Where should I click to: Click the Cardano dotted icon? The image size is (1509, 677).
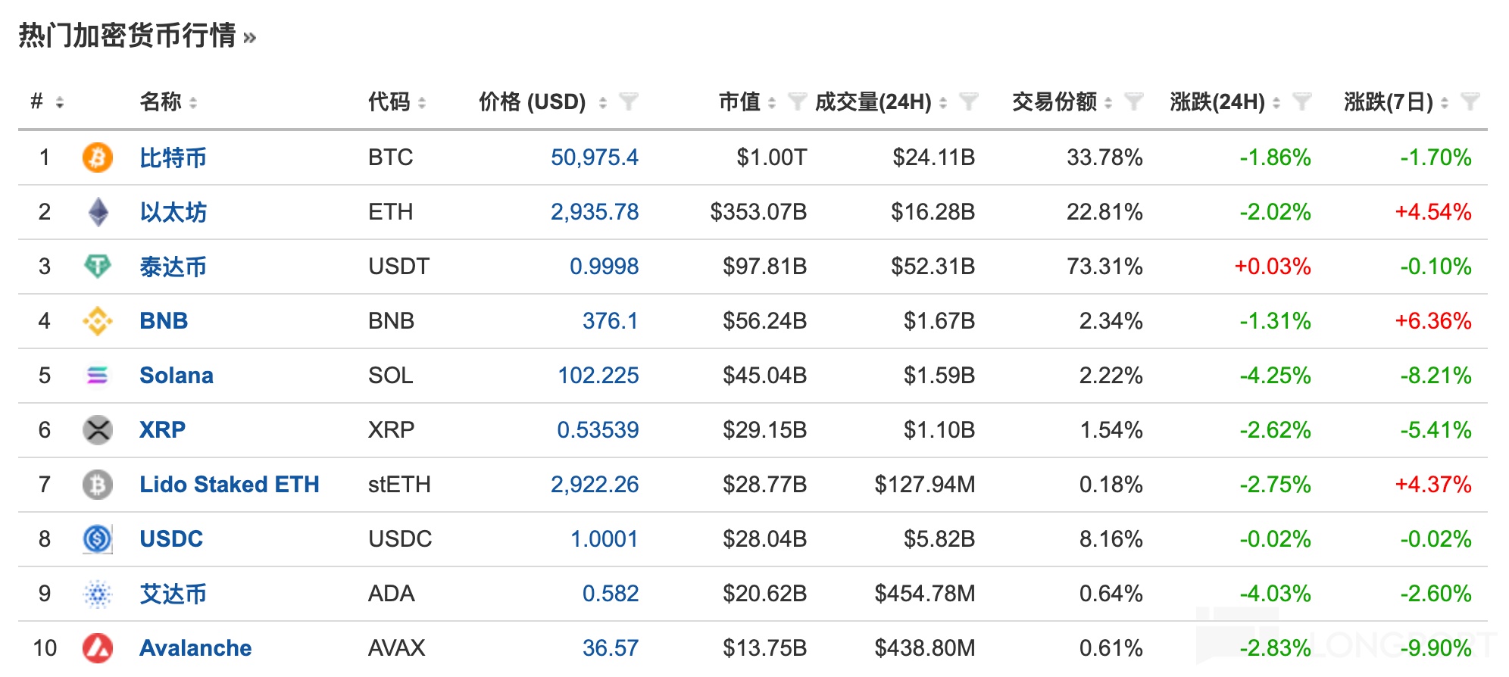pyautogui.click(x=97, y=594)
